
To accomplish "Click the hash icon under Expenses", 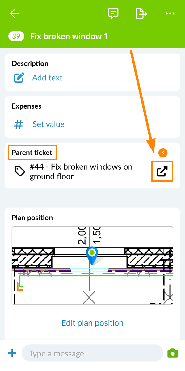I will 19,124.
